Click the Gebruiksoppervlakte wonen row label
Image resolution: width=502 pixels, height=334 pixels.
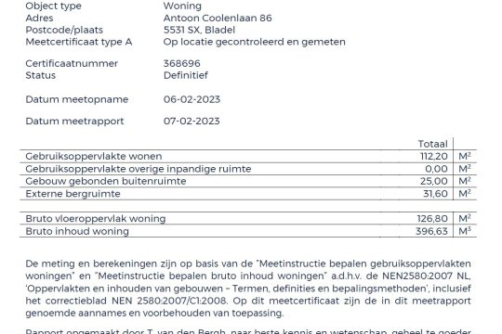coord(94,156)
